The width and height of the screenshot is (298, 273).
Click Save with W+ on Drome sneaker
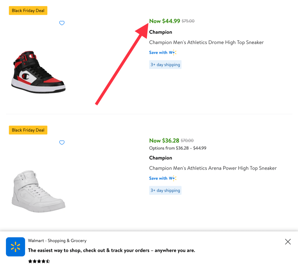pyautogui.click(x=163, y=52)
